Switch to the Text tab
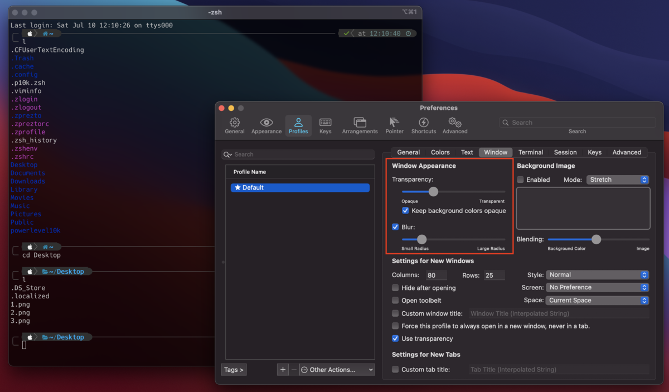This screenshot has width=669, height=392. point(467,152)
